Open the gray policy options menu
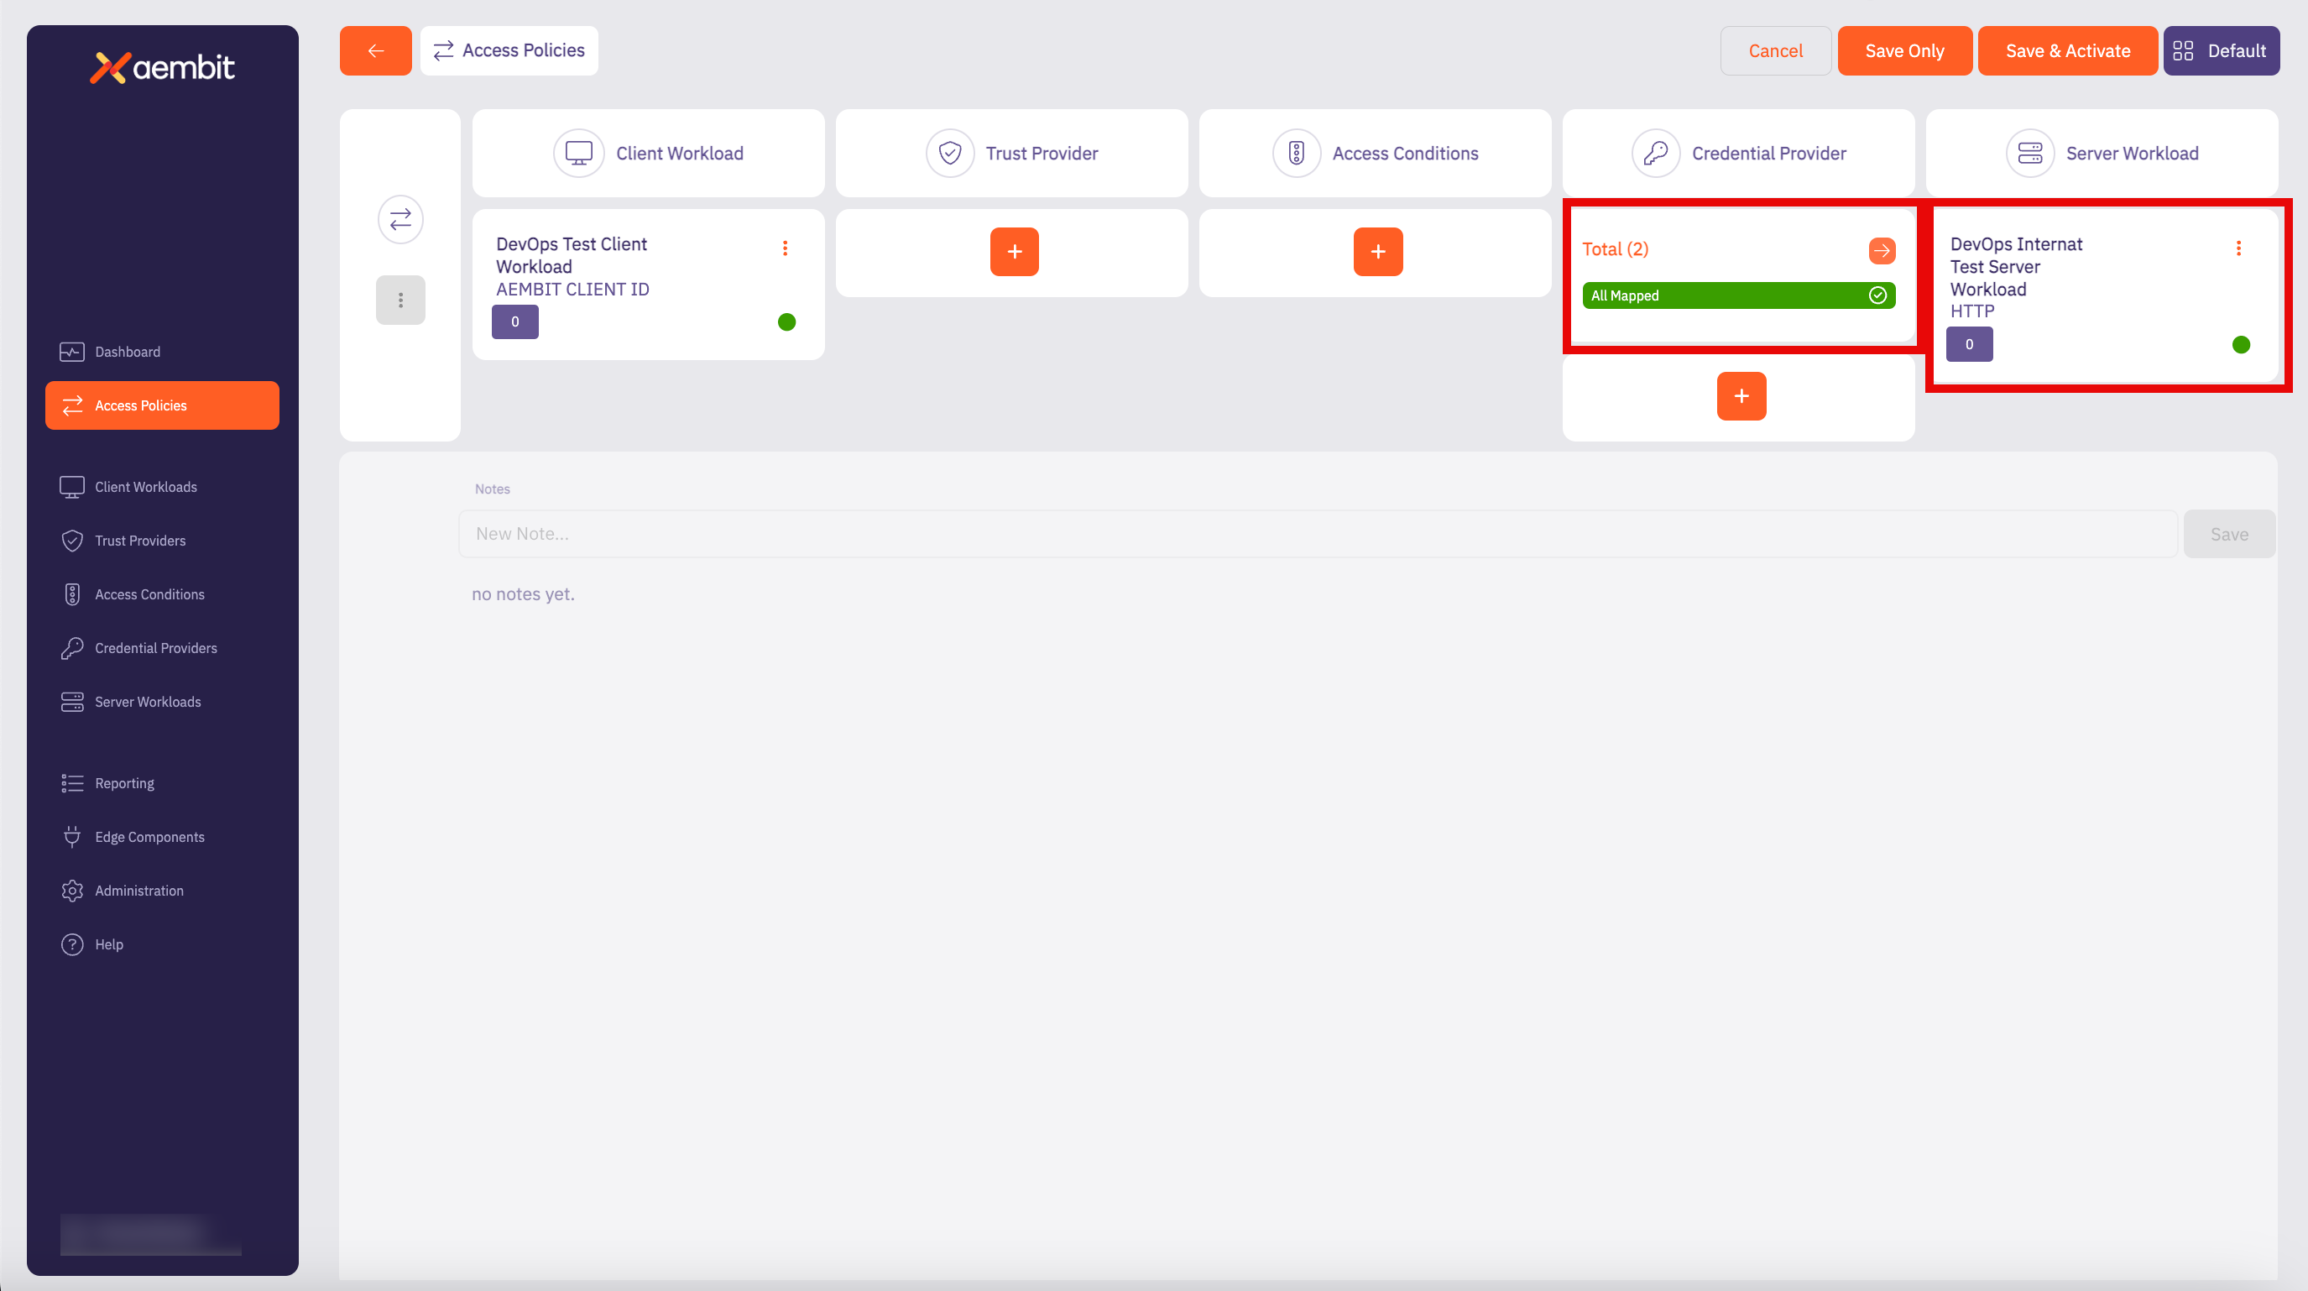 coord(400,301)
